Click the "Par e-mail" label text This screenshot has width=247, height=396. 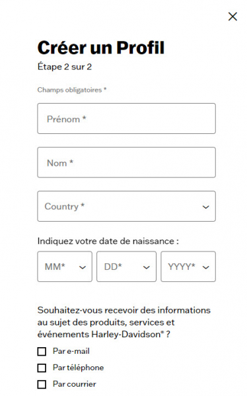[x=71, y=351]
